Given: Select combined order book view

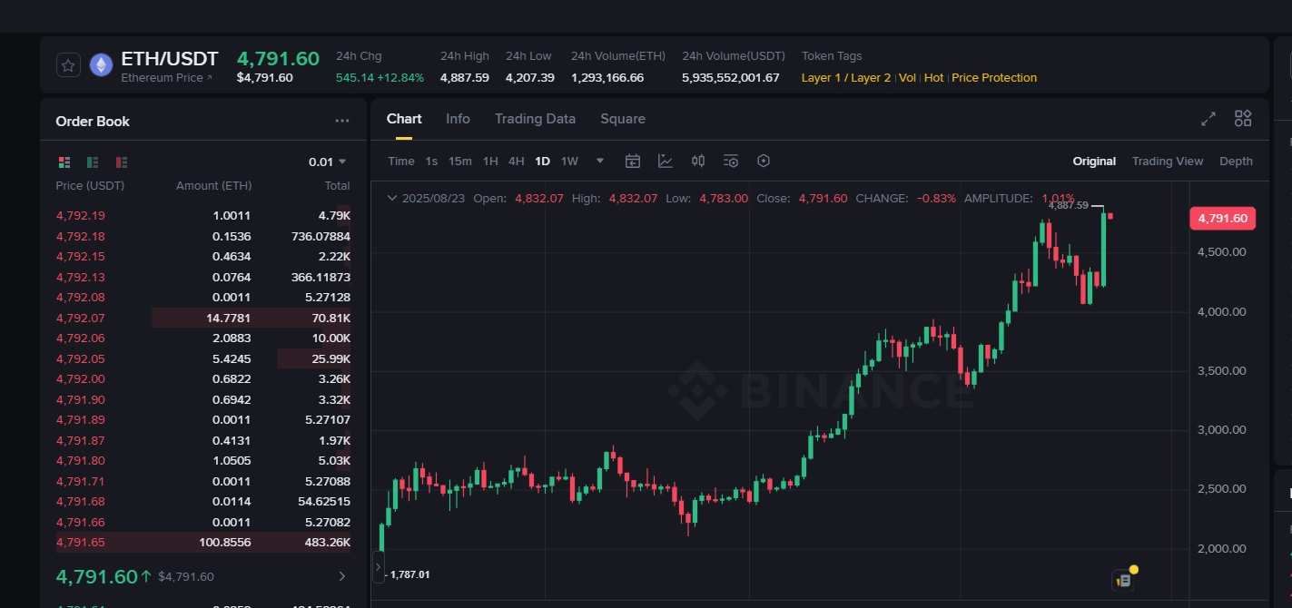Looking at the screenshot, I should coord(64,162).
